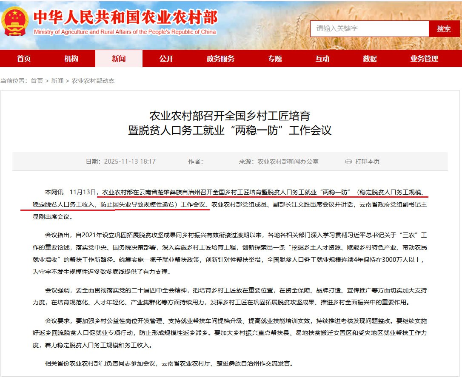The image size is (462, 377).
Task: Click the 首页 breadcrumb link
Action: 37,81
